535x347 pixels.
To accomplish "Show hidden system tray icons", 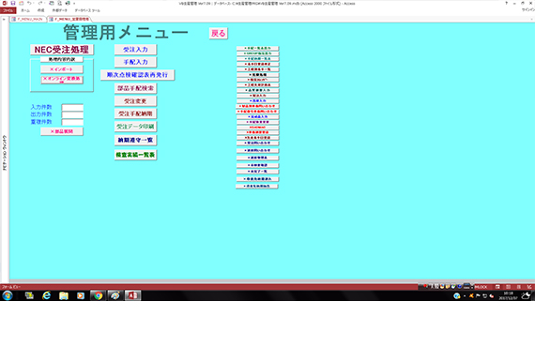I will pyautogui.click(x=465, y=295).
